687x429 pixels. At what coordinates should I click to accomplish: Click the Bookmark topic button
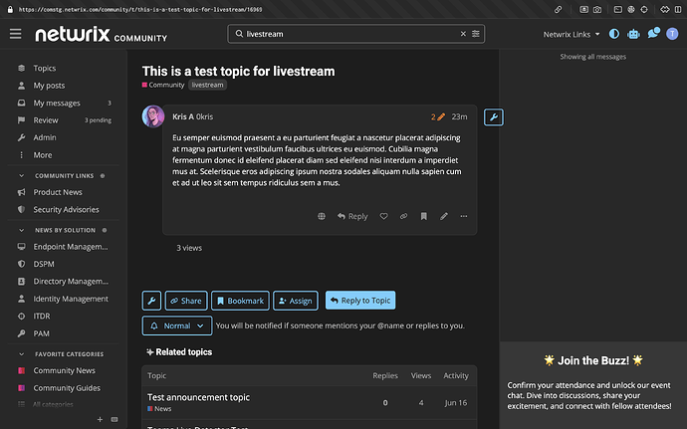tap(241, 301)
